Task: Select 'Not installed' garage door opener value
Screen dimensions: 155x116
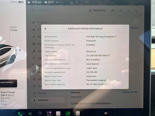Action: click(x=93, y=60)
